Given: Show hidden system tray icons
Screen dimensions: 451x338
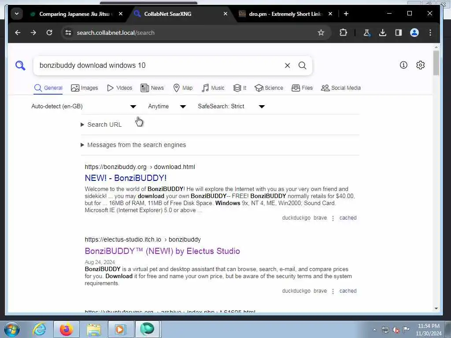Looking at the screenshot, I should coord(374,330).
